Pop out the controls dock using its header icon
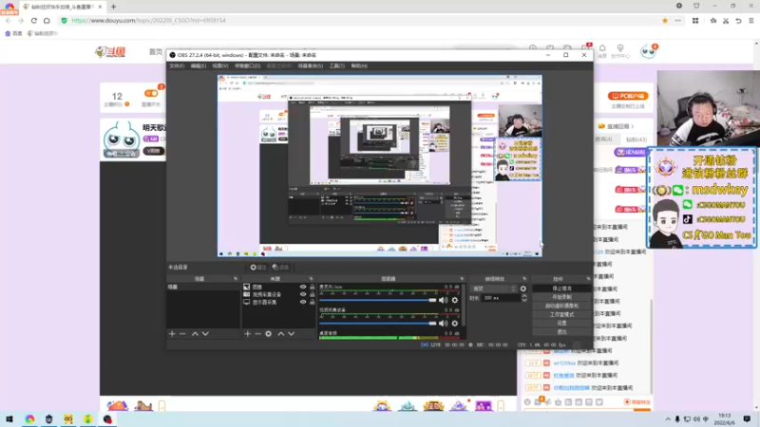Screen dimensions: 760x427 (x=588, y=279)
